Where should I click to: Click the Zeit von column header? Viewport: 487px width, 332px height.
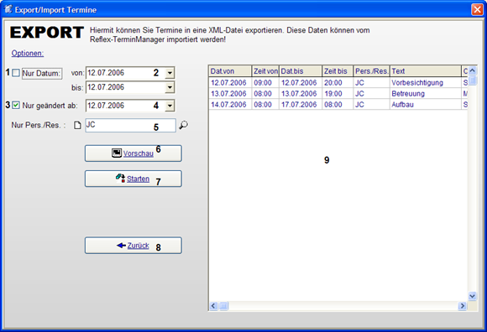pyautogui.click(x=265, y=71)
